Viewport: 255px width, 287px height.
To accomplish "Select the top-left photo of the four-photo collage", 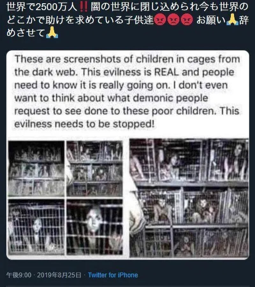I will coord(36,169).
